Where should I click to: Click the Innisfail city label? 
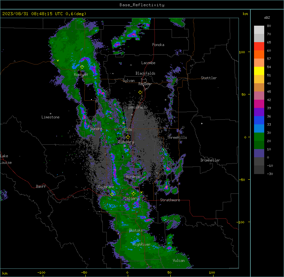[x=137, y=107]
